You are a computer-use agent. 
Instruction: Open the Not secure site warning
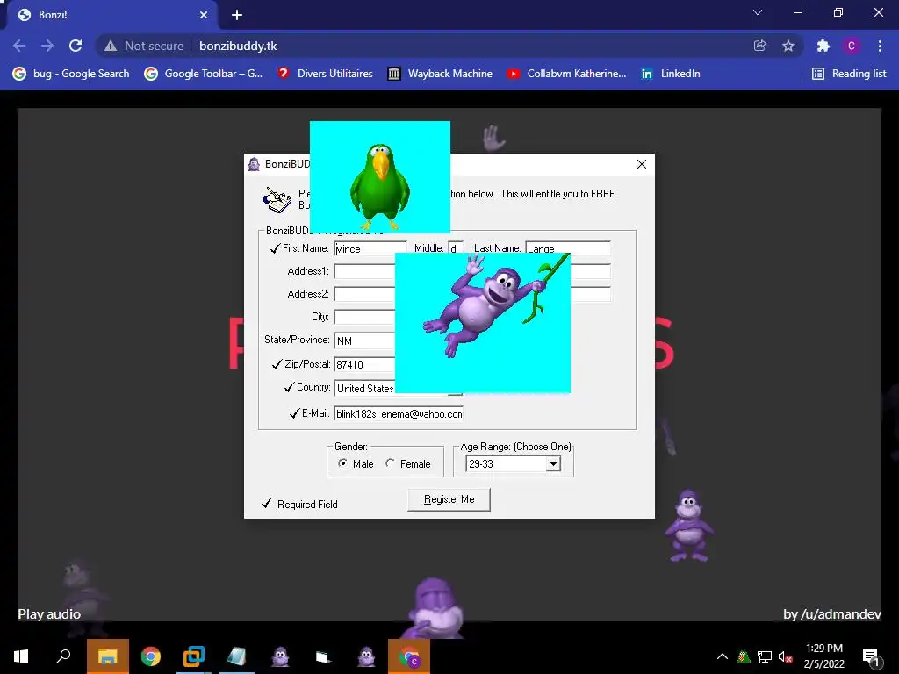point(143,46)
